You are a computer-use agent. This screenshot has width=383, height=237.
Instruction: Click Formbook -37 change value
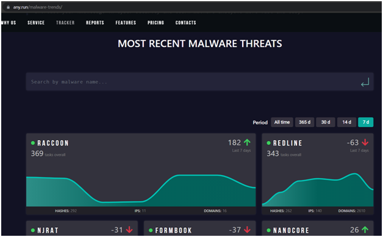point(235,230)
